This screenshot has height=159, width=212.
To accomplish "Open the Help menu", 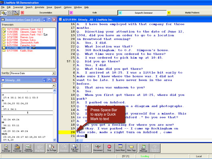I will 86,7.
